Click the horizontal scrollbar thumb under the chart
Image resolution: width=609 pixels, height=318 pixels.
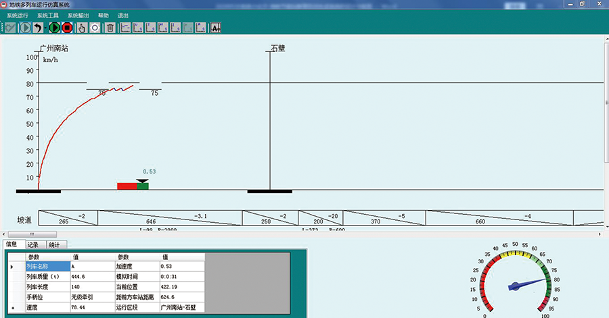point(32,234)
